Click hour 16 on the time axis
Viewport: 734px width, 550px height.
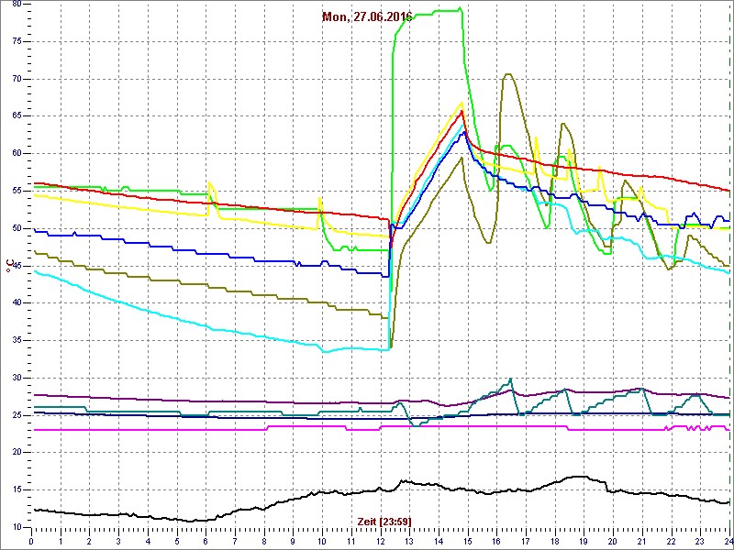tap(496, 541)
